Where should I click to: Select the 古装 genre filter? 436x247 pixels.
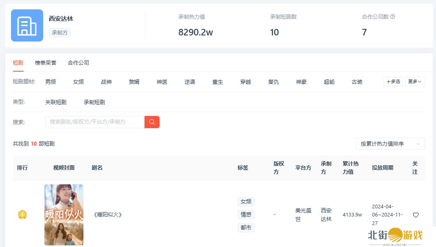(357, 82)
